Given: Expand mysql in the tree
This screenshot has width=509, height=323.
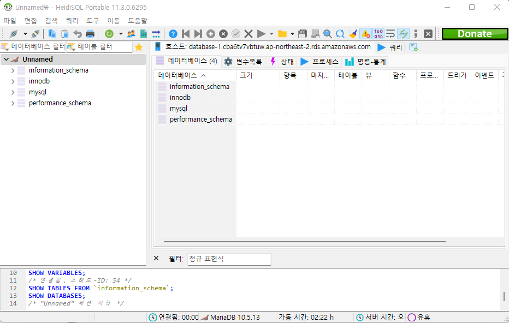Looking at the screenshot, I should [x=13, y=92].
